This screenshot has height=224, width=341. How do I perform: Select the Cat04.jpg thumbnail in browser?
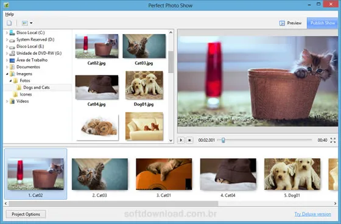pos(97,87)
